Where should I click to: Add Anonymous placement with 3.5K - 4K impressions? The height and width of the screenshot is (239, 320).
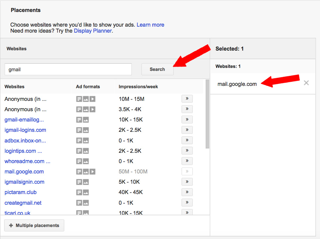(x=187, y=109)
